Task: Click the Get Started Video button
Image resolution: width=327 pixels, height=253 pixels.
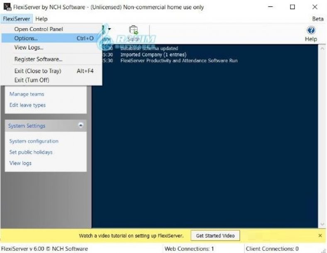Action: pyautogui.click(x=215, y=236)
